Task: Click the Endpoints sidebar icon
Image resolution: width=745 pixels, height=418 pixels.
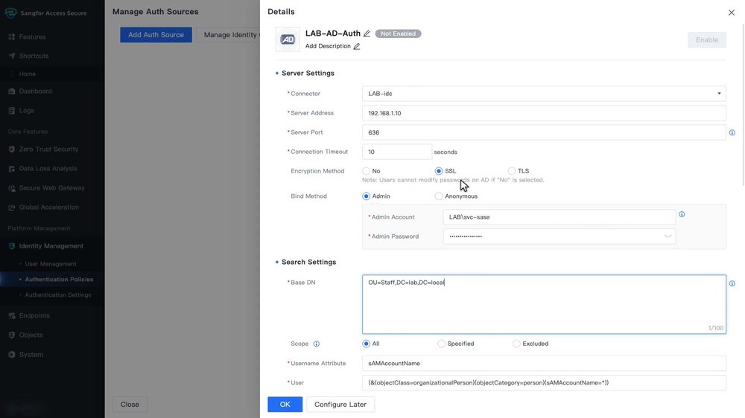Action: pyautogui.click(x=12, y=315)
